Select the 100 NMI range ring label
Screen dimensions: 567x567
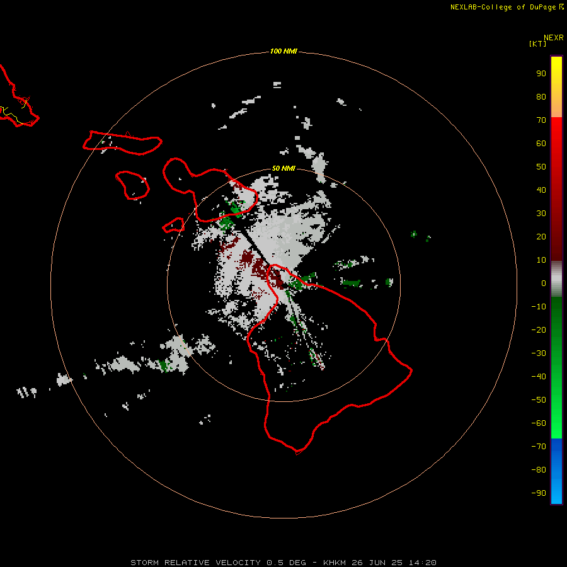pyautogui.click(x=283, y=52)
